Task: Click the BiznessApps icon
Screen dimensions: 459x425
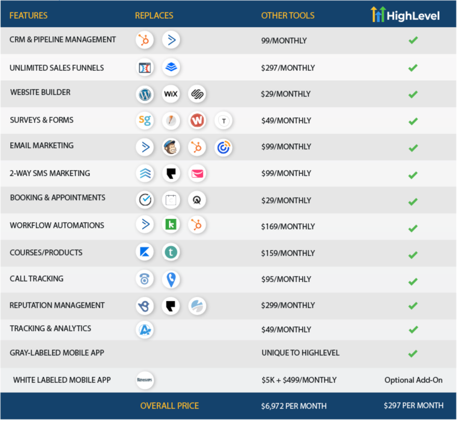Action: [145, 380]
